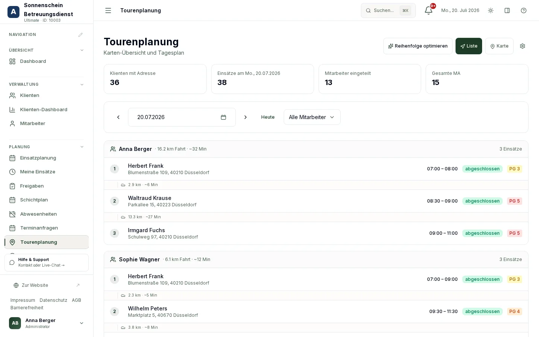
Task: Open Terminanfragen page
Action: pyautogui.click(x=46, y=228)
